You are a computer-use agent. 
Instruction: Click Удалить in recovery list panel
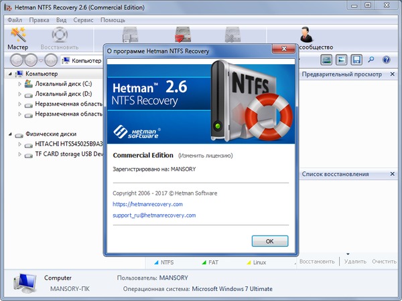tap(355, 262)
